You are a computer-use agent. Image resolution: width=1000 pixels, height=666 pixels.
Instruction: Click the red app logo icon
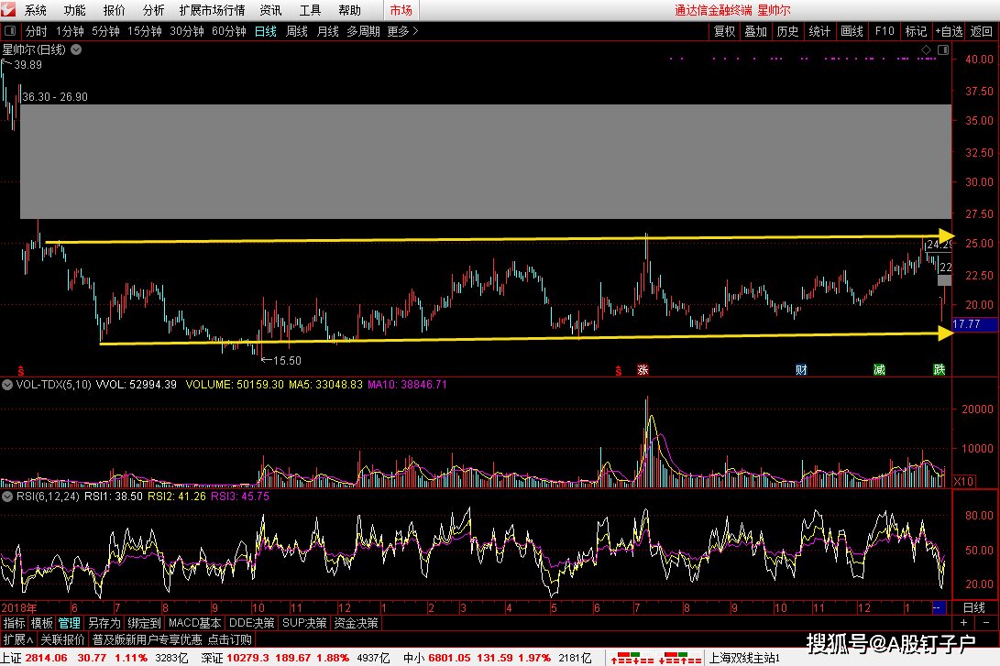[x=10, y=10]
